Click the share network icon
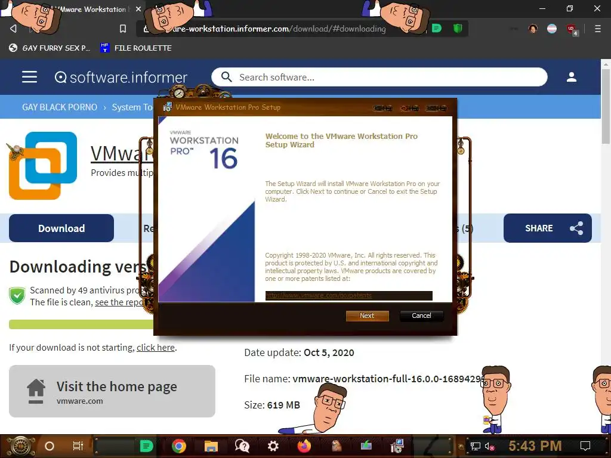Image resolution: width=611 pixels, height=458 pixels. [x=577, y=228]
